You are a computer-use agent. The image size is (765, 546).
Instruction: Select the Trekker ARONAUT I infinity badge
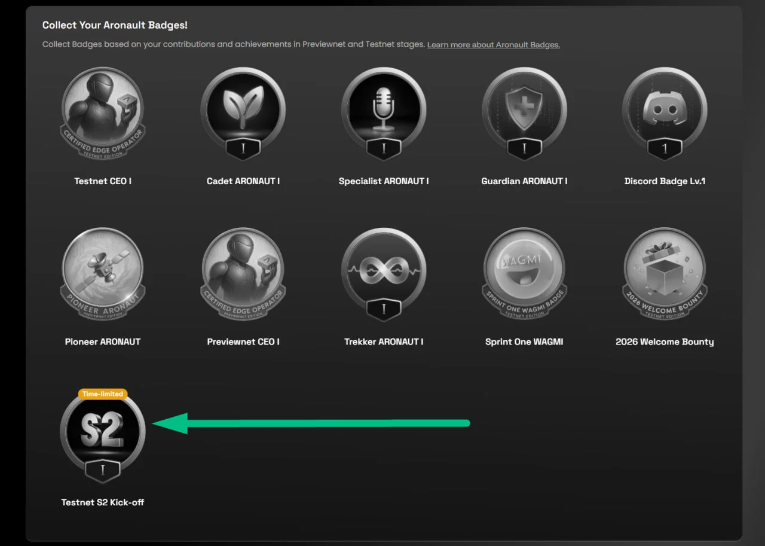point(384,274)
